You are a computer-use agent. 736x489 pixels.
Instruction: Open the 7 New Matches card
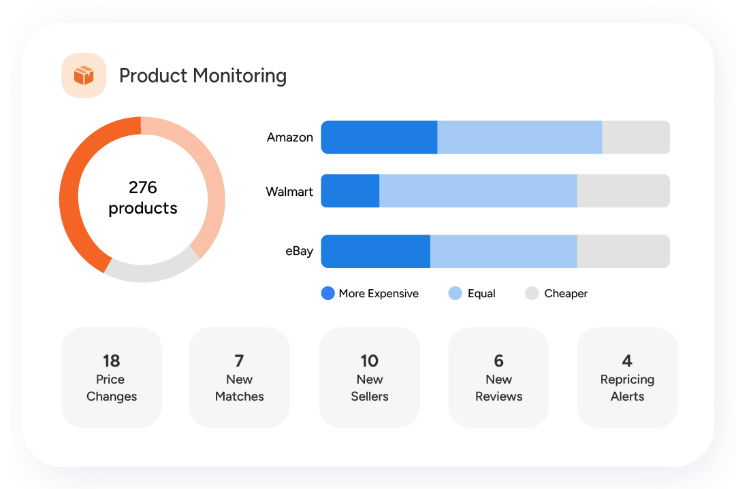[240, 377]
